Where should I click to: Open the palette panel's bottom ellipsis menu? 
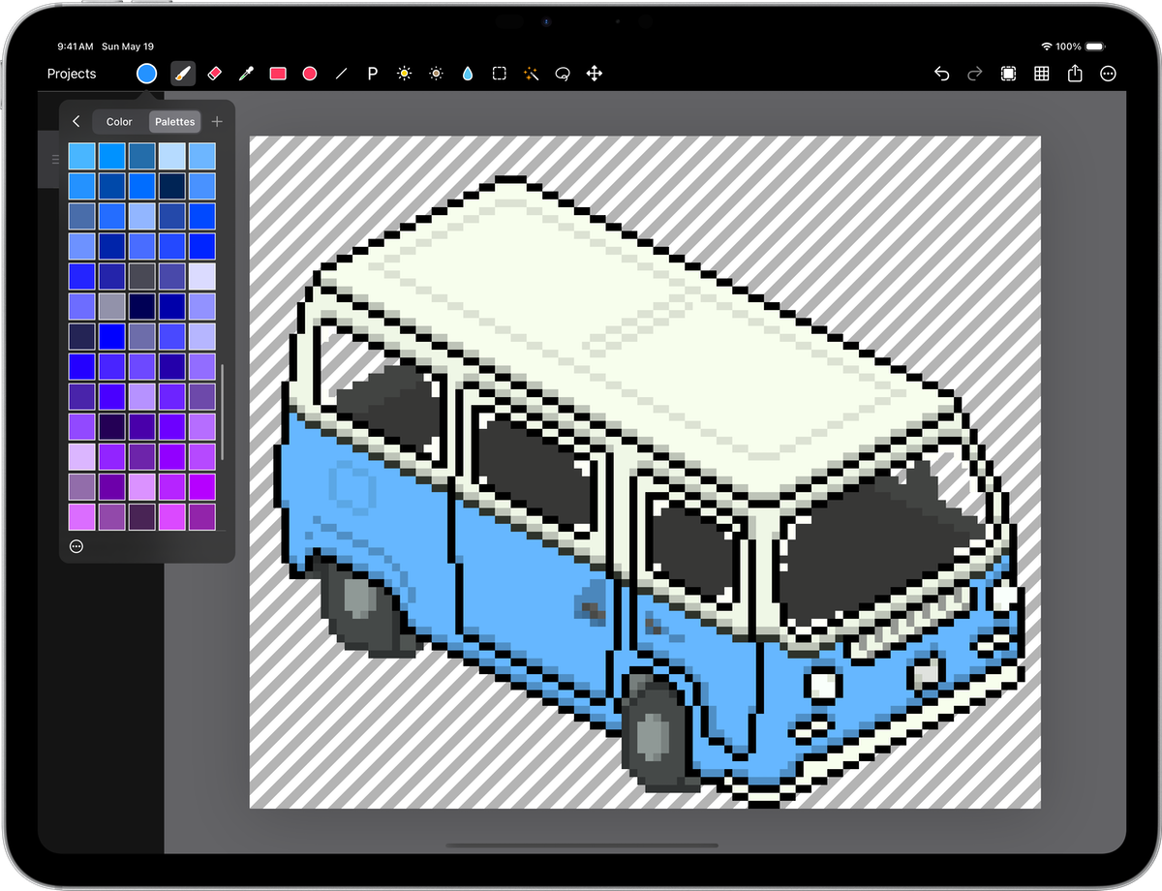pyautogui.click(x=77, y=546)
